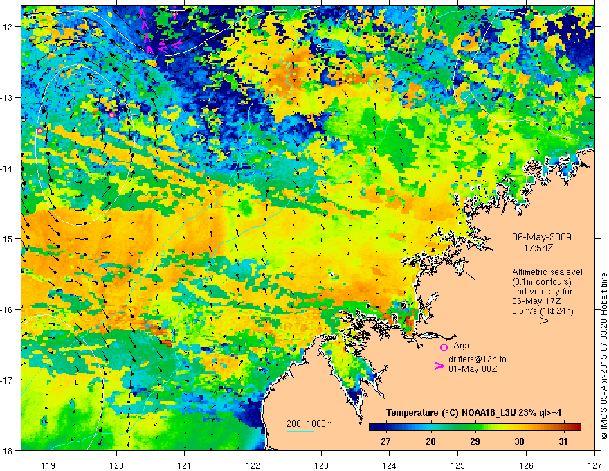Click the colour bar tick label 28
Image resolution: width=609 pixels, height=471 pixels.
430,441
